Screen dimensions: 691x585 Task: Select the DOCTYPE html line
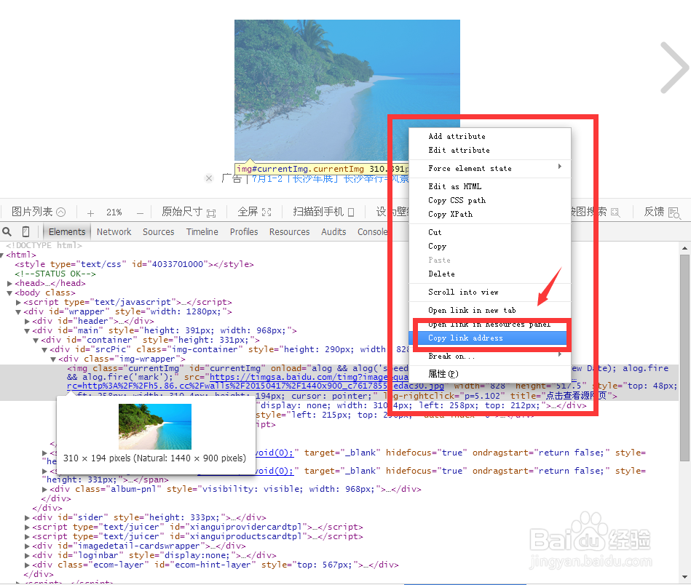pyautogui.click(x=44, y=245)
